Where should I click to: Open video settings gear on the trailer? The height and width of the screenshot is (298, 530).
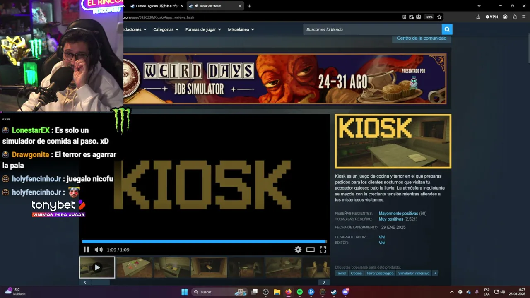(x=298, y=250)
